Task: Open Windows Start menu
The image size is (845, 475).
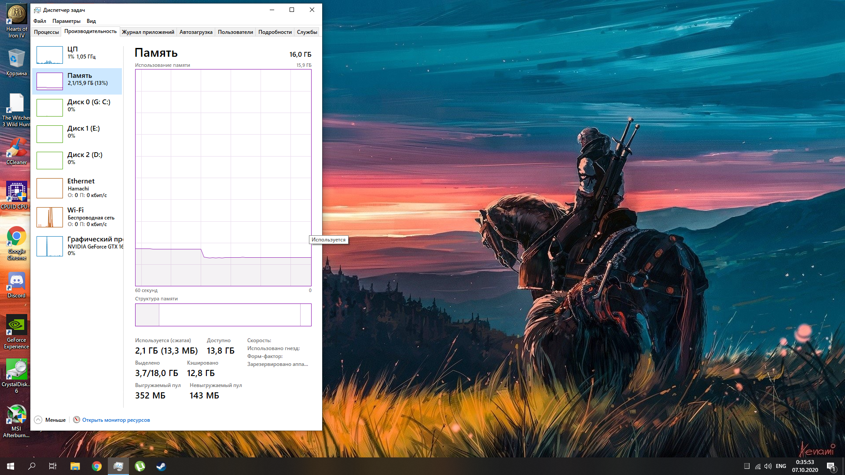Action: point(11,466)
